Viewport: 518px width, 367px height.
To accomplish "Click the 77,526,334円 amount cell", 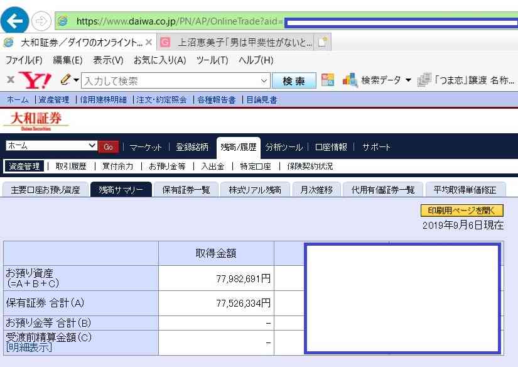I will point(216,303).
